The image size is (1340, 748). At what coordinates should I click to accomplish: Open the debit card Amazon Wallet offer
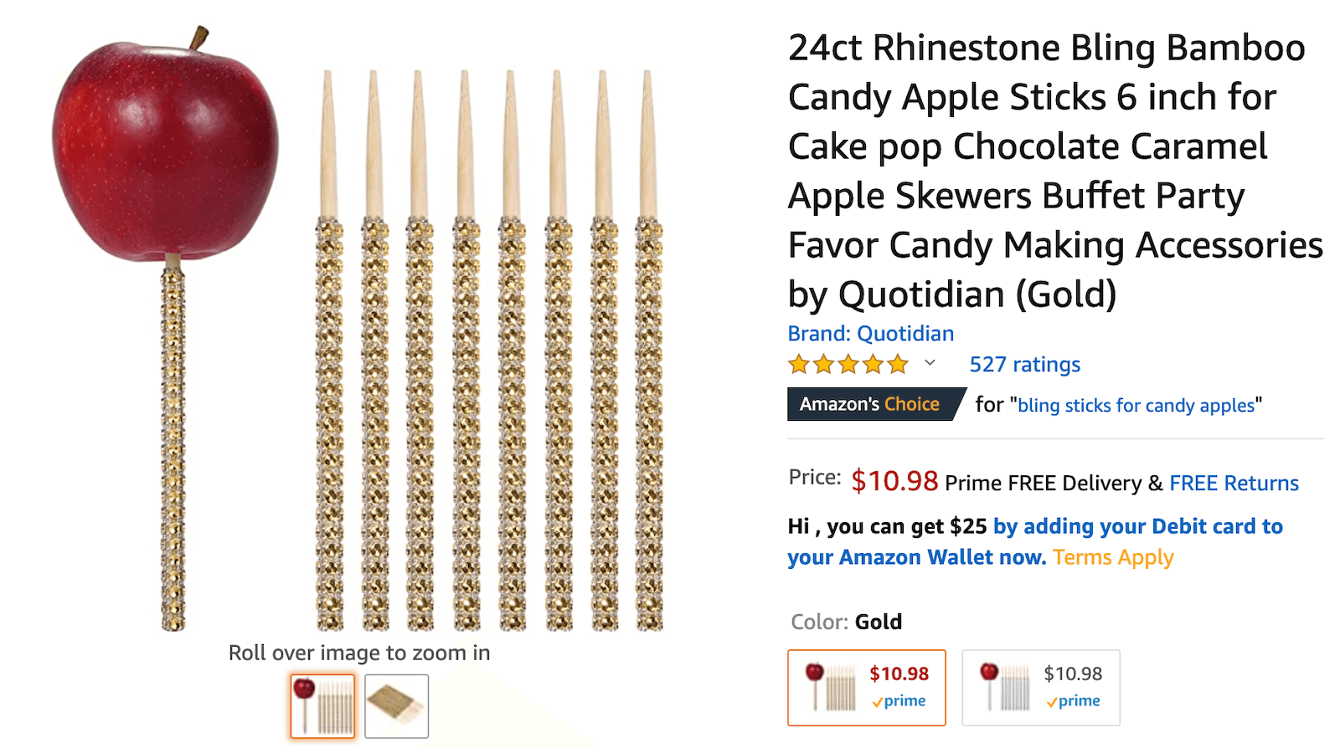coord(1035,541)
